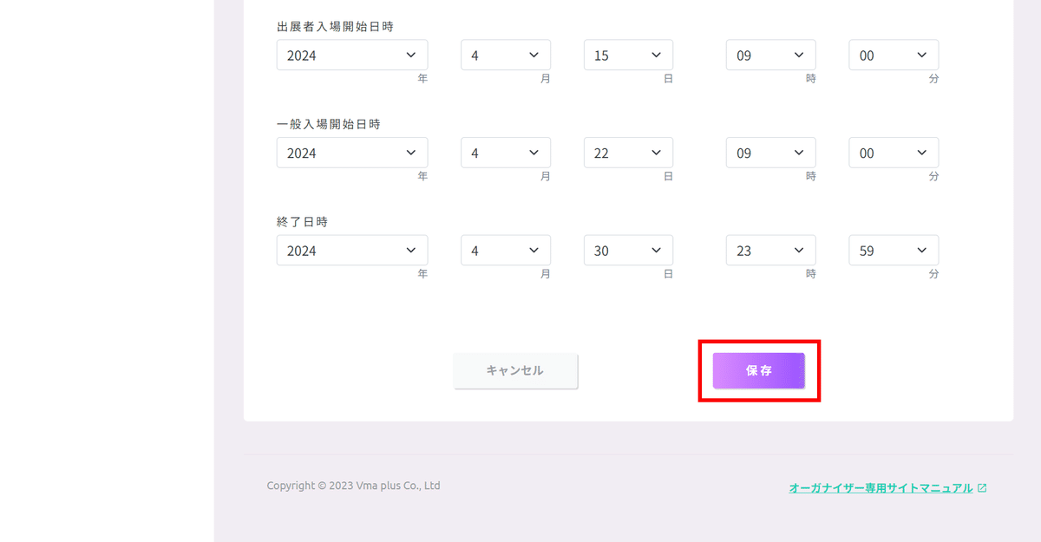Viewport: 1041px width, 542px height.
Task: Open the 出展者入場開始日時 minute dropdown
Action: click(x=894, y=56)
